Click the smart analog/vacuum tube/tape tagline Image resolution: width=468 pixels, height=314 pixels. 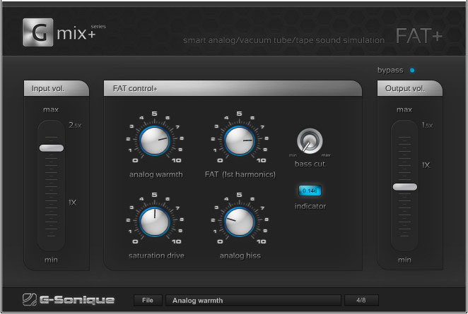(x=284, y=40)
